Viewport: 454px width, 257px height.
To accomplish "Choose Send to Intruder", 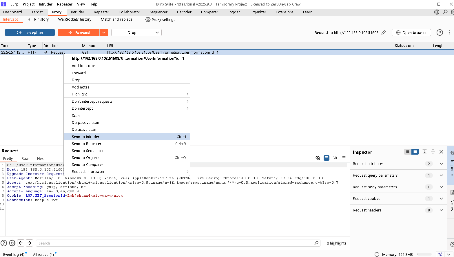I will point(127,137).
